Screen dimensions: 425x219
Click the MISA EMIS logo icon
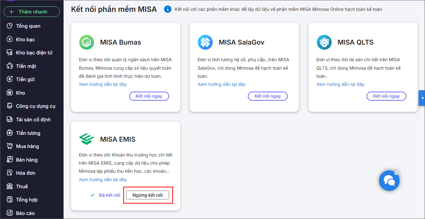pos(87,139)
